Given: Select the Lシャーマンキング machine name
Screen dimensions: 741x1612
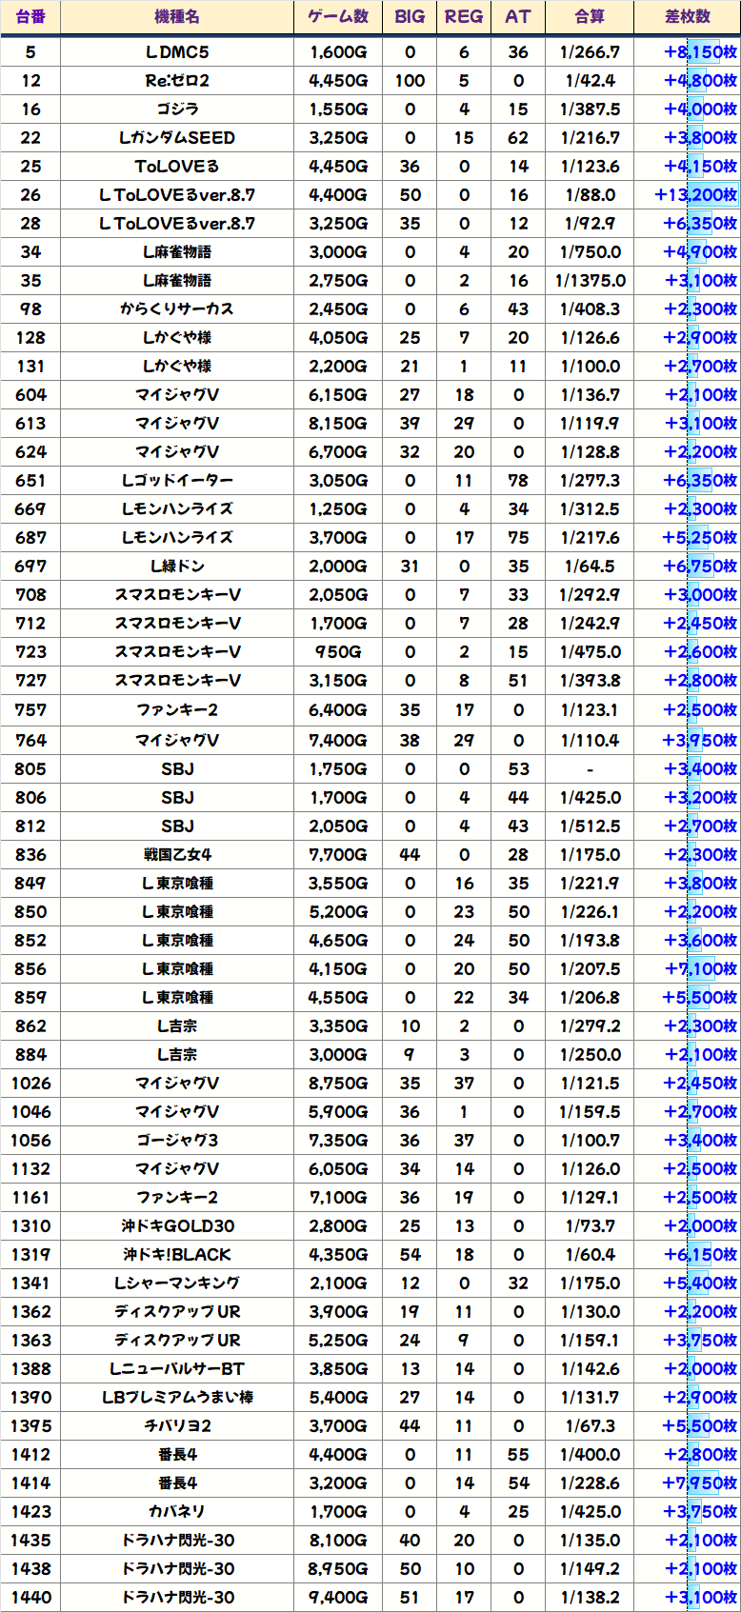Looking at the screenshot, I should (x=177, y=1283).
